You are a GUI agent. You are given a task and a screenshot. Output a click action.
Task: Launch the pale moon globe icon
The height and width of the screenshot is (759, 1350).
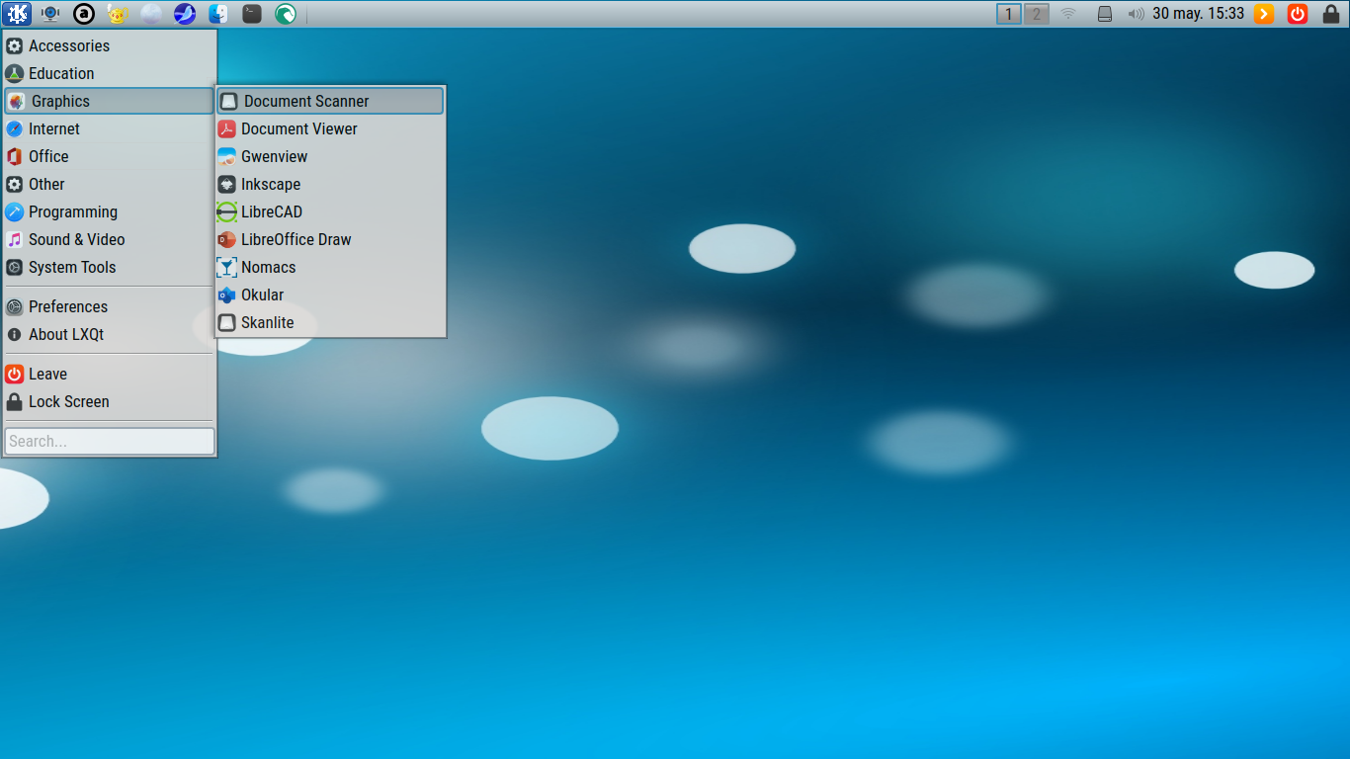[x=151, y=14]
